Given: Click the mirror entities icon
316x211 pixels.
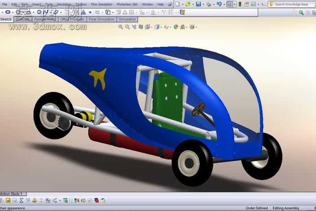Looking at the screenshot, I should 125,13.
